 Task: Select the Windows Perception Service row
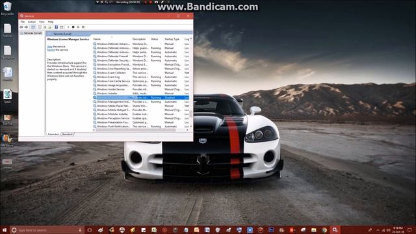141,118
